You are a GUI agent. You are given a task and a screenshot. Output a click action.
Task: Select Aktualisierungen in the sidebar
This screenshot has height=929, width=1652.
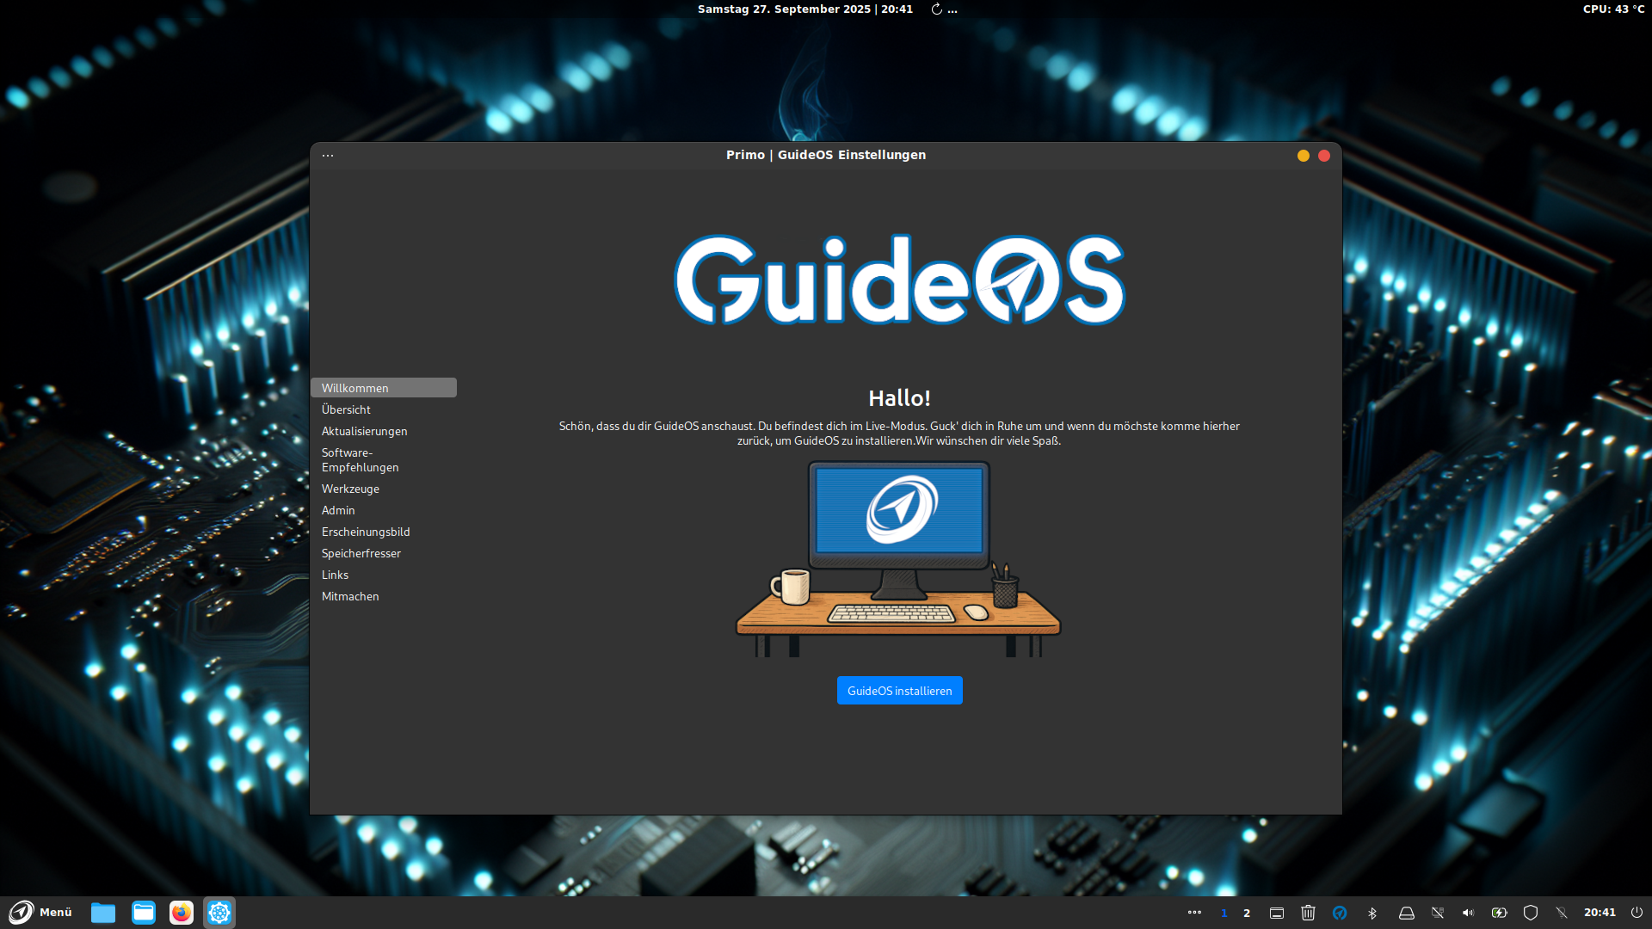click(364, 431)
